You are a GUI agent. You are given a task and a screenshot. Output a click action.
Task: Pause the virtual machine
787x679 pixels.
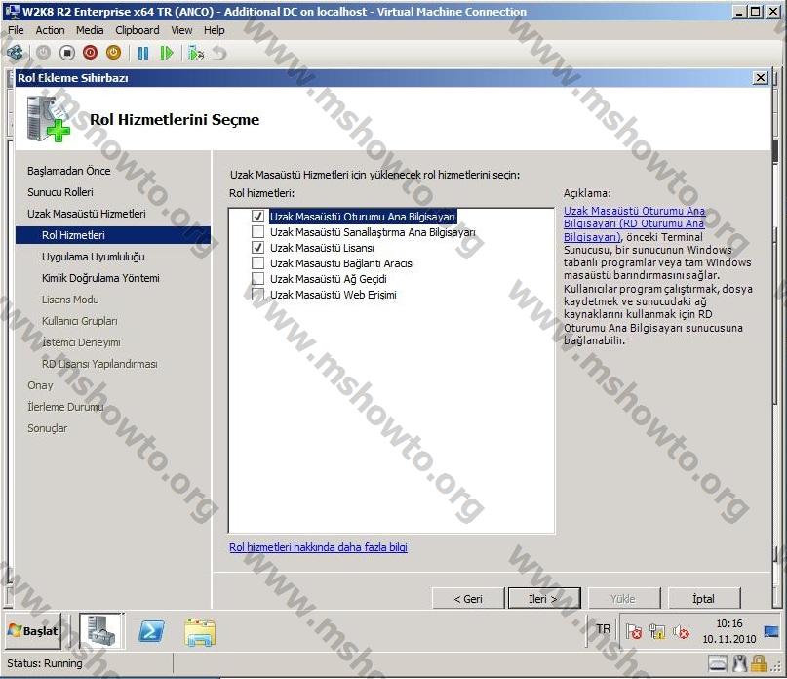point(143,53)
